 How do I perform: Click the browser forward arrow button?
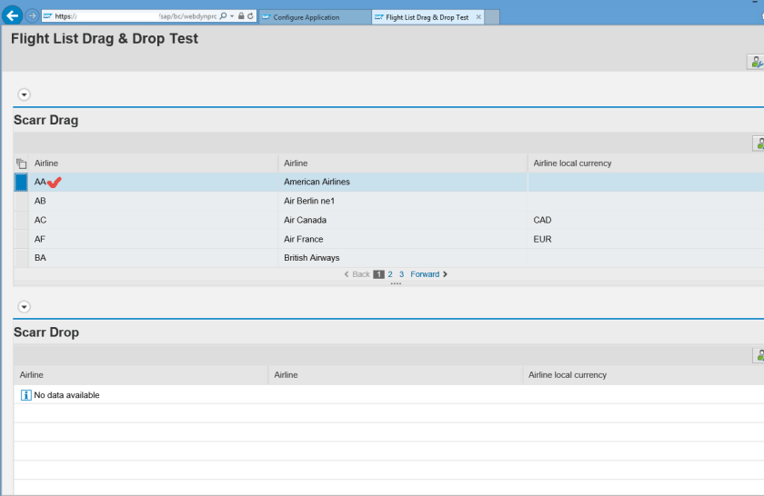click(32, 16)
